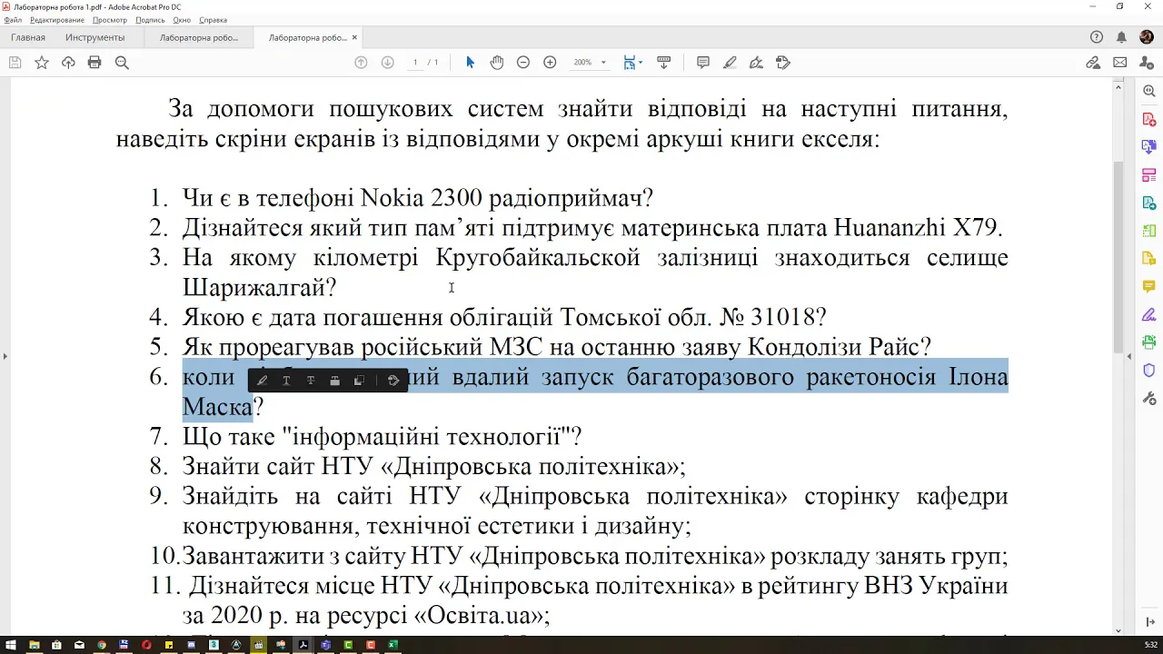Open Chrome in the taskbar

pos(102,645)
